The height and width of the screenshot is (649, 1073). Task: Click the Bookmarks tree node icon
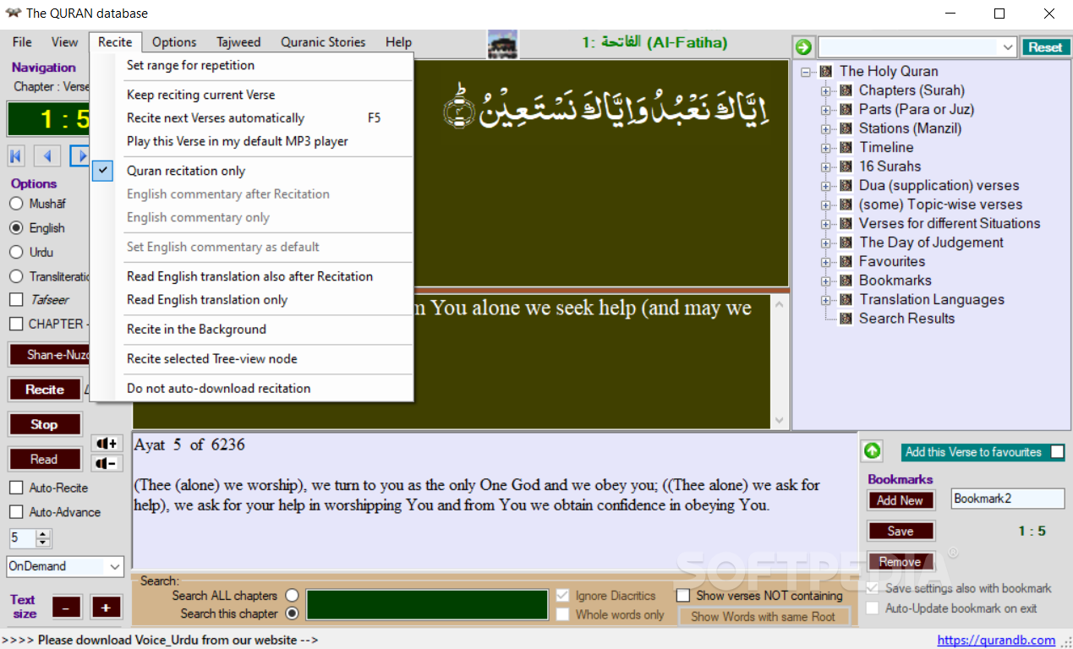(x=846, y=281)
